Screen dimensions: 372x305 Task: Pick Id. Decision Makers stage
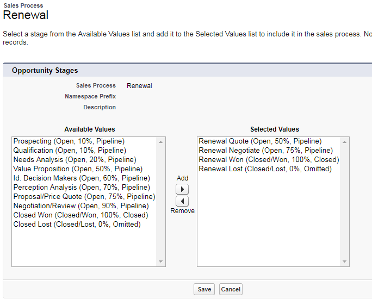coord(82,178)
